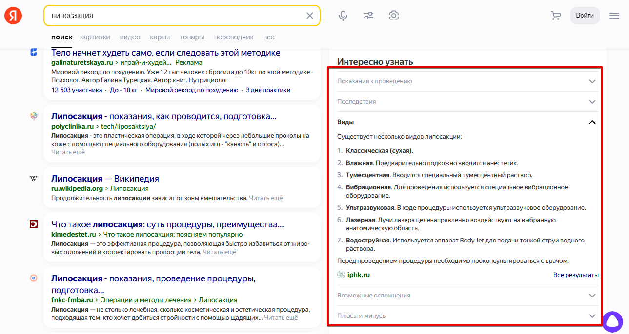Select the поиск tab
The height and width of the screenshot is (334, 629).
[x=61, y=37]
